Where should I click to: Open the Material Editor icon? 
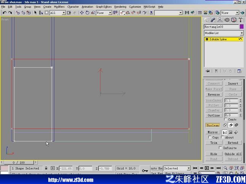click(x=211, y=13)
